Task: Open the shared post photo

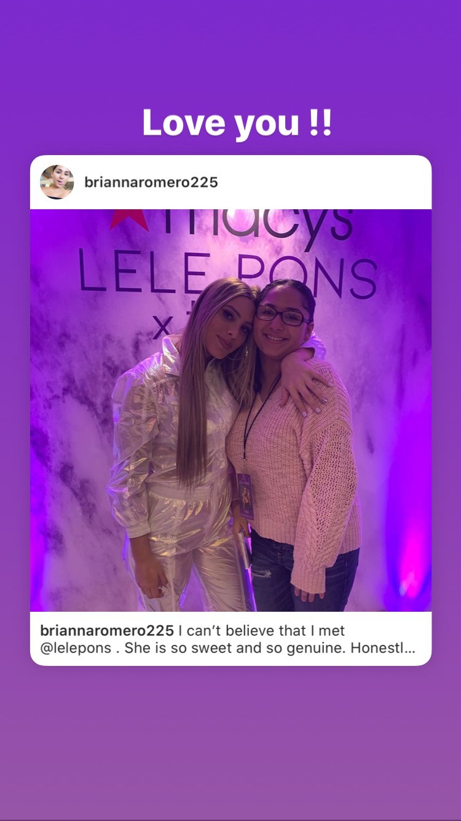Action: (231, 410)
